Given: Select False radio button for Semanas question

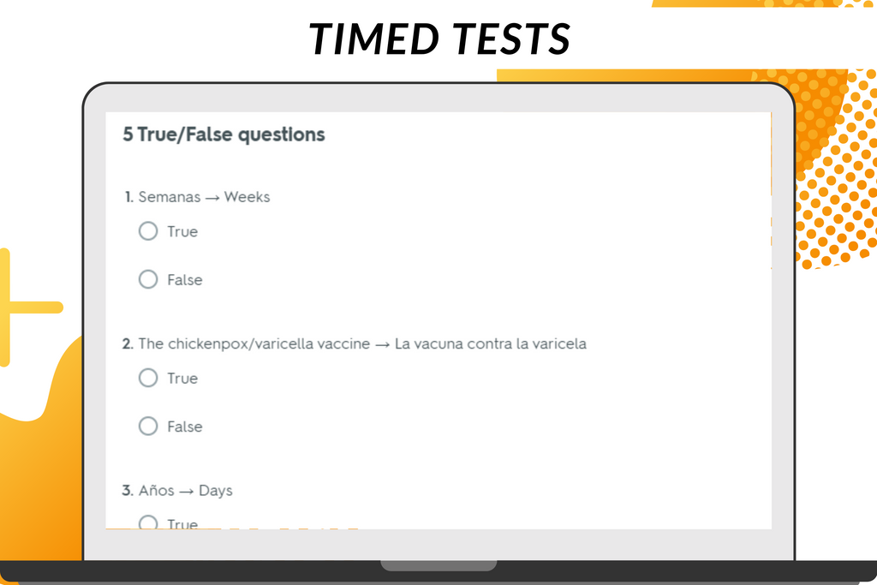Looking at the screenshot, I should tap(148, 279).
